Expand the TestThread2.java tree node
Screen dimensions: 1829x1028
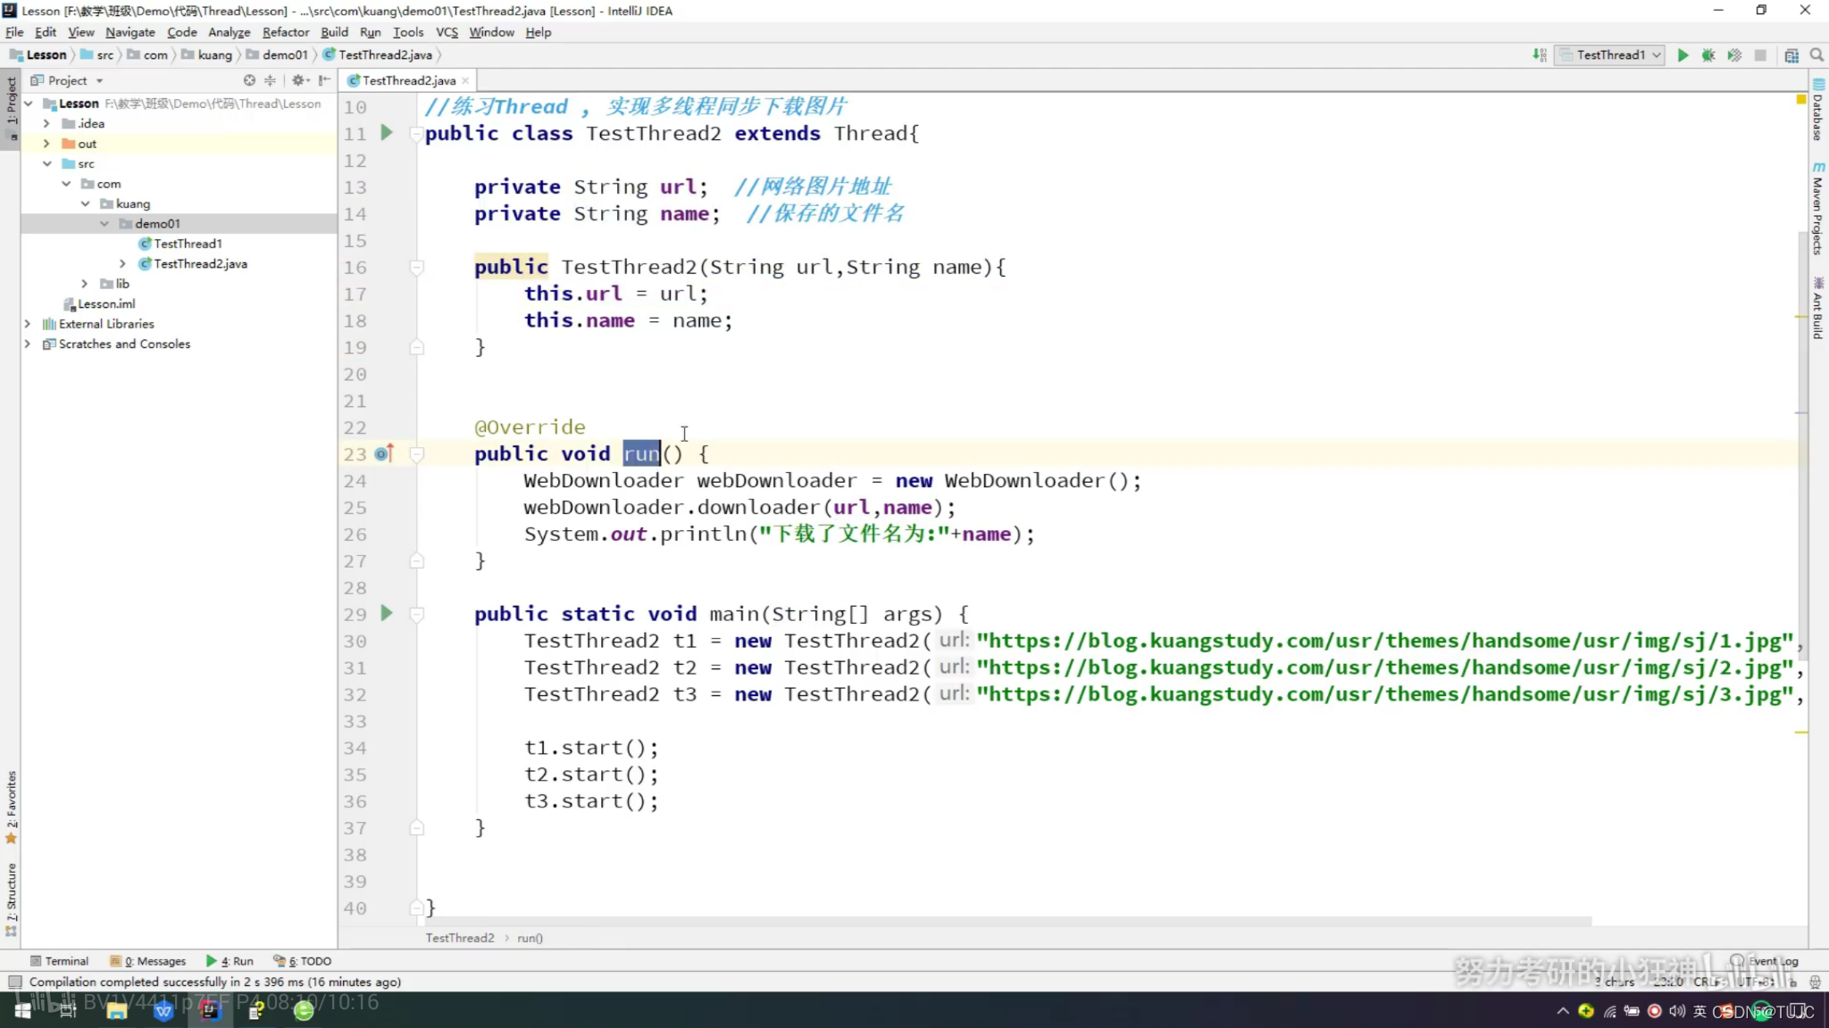click(x=122, y=263)
